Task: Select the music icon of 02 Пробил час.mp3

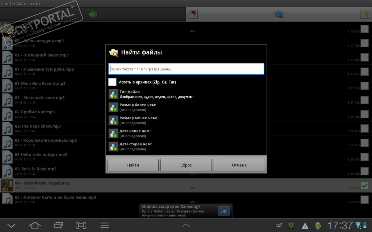Action: pyautogui.click(x=7, y=114)
